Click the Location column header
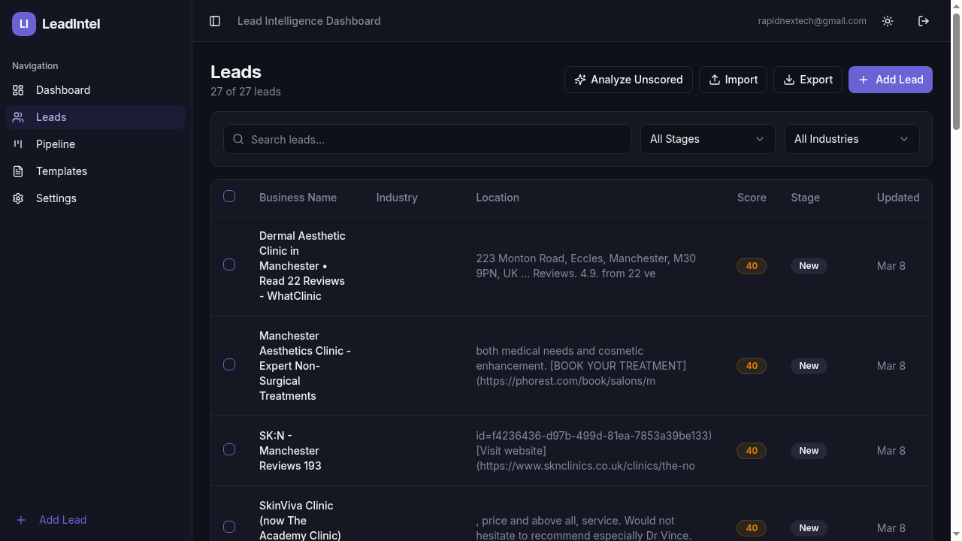This screenshot has height=541, width=962. point(498,198)
